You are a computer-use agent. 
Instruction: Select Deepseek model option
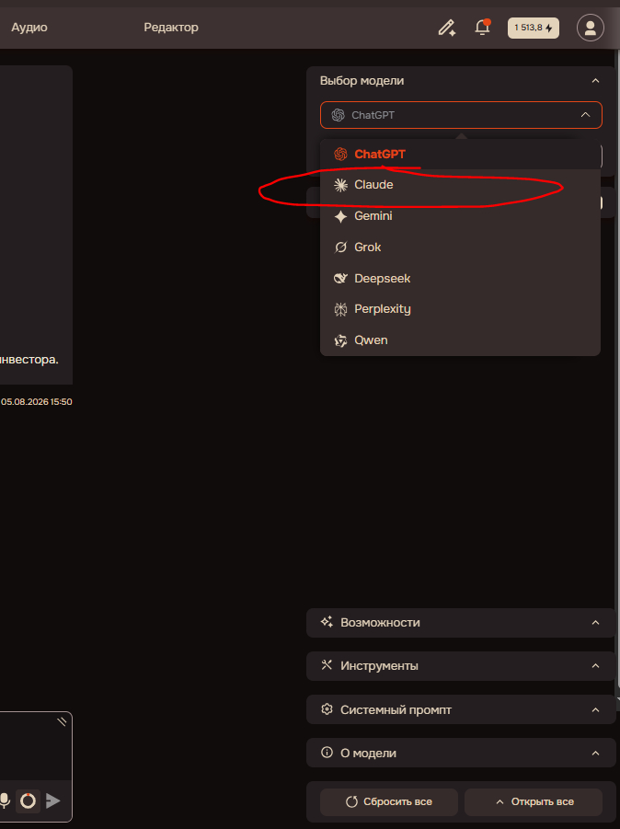pyautogui.click(x=460, y=278)
